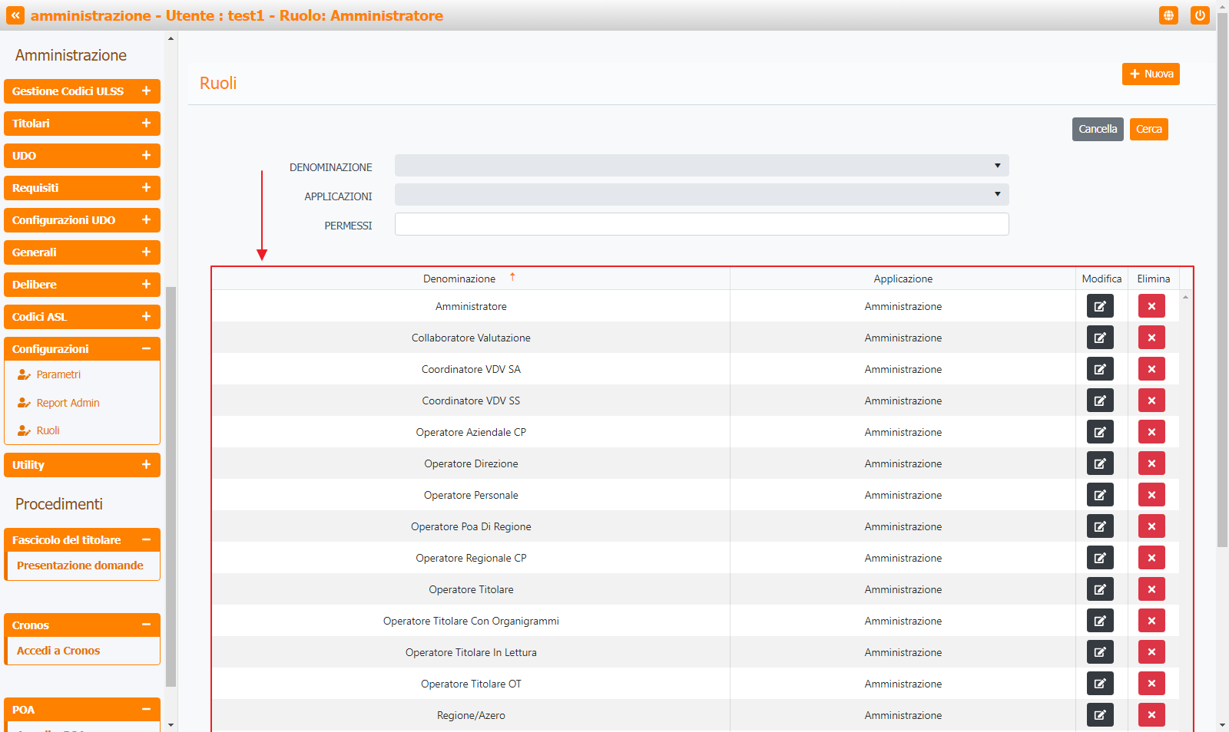Click the globe language icon in header
This screenshot has height=732, width=1229.
click(x=1168, y=15)
